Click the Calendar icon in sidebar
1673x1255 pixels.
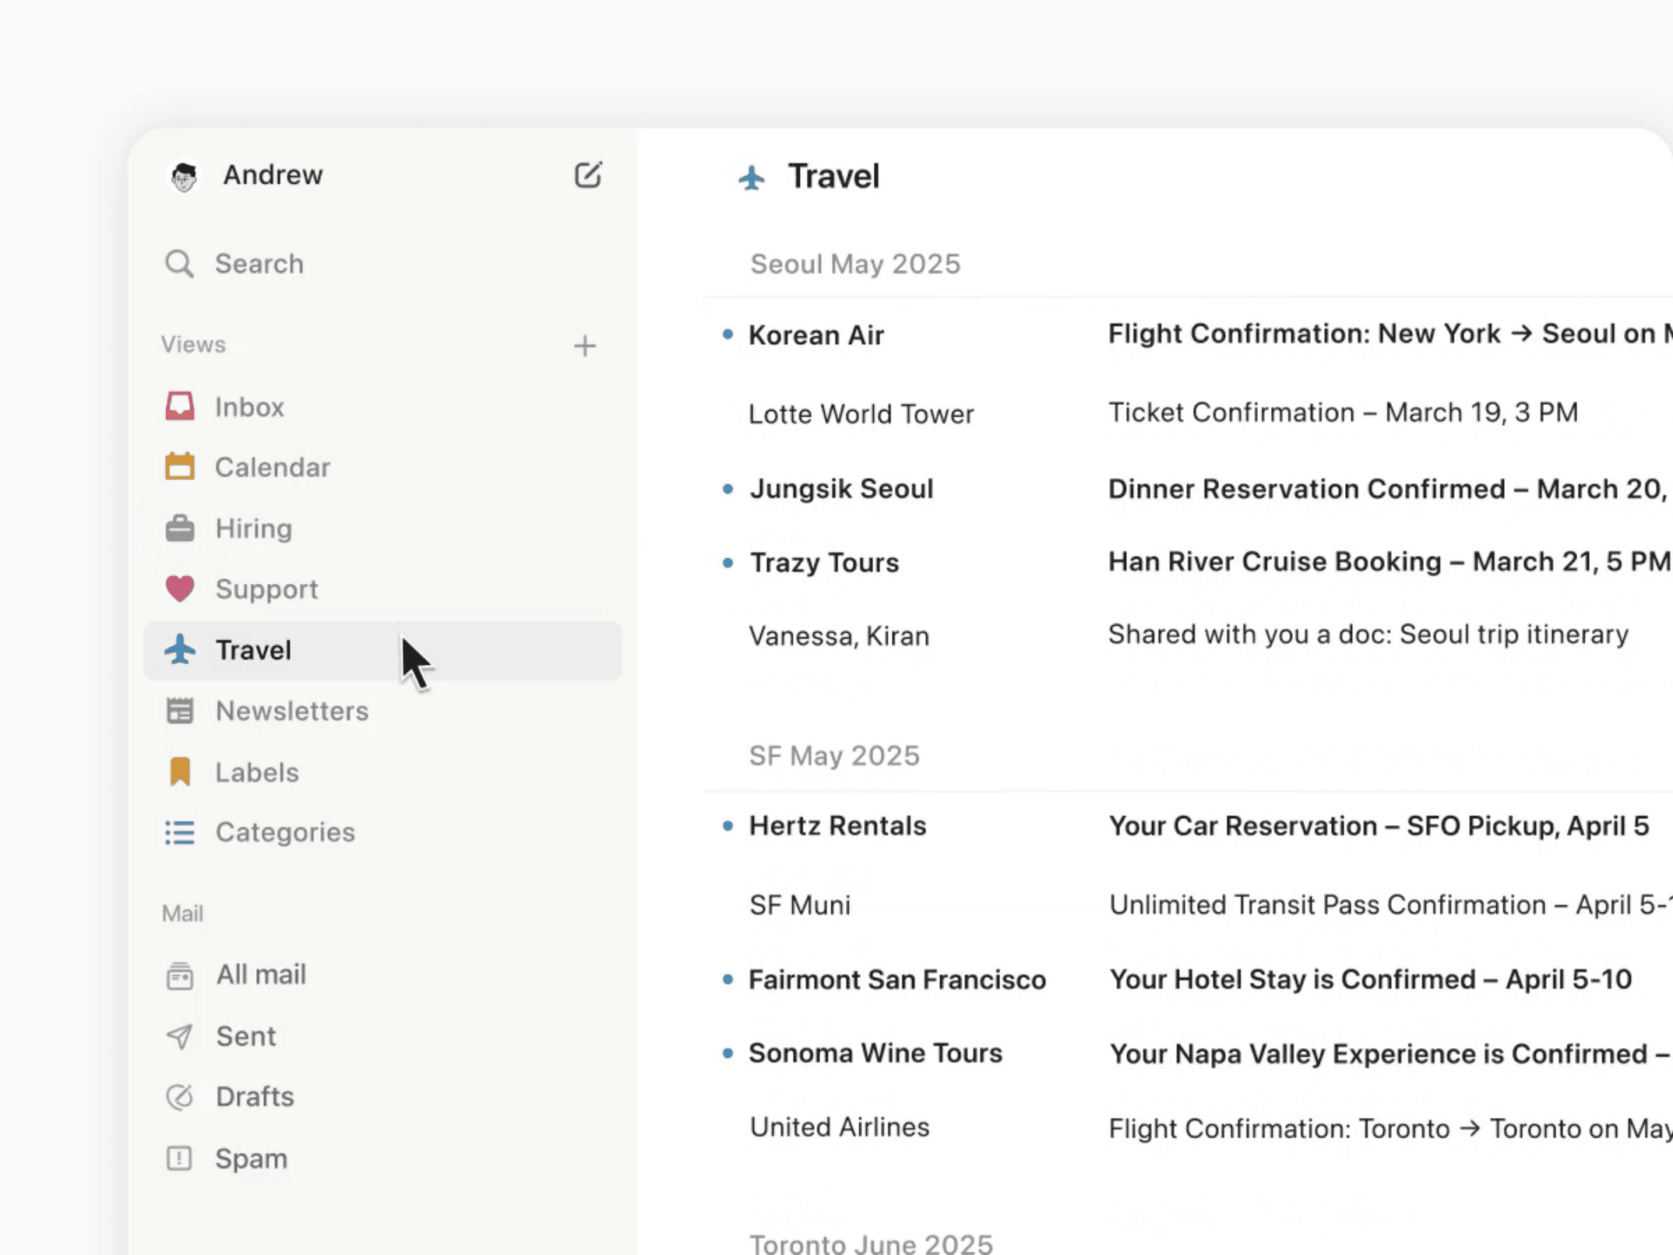tap(180, 466)
